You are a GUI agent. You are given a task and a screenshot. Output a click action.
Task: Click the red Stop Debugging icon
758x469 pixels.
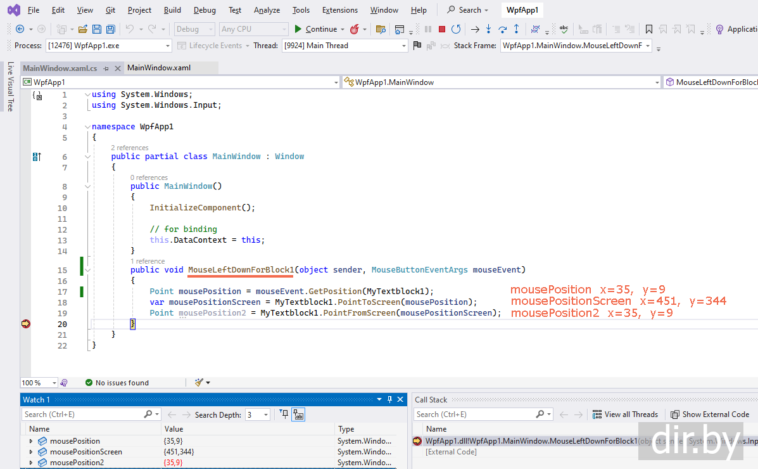tap(442, 29)
